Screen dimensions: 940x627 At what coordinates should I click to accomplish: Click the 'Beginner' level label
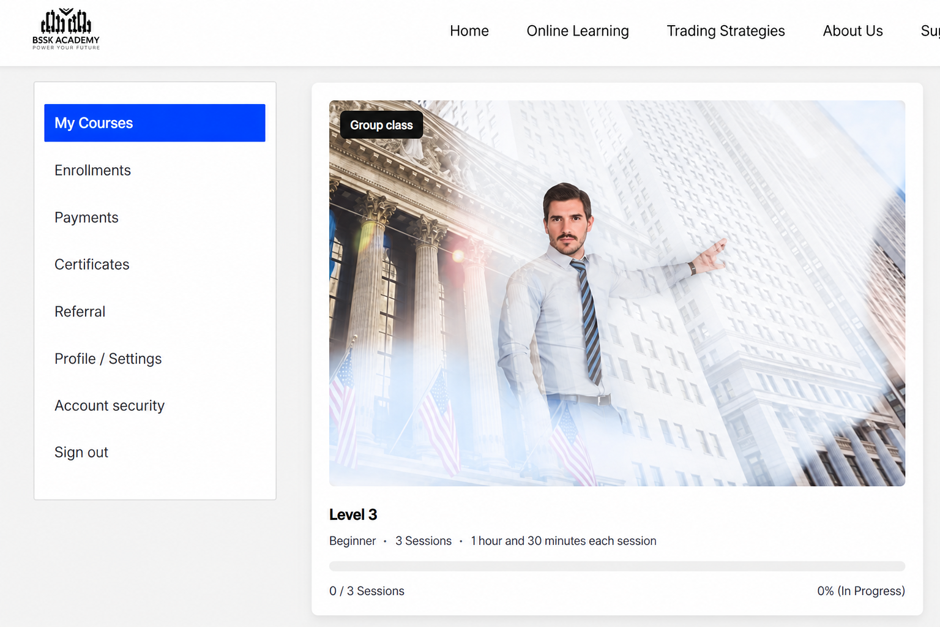pyautogui.click(x=352, y=541)
